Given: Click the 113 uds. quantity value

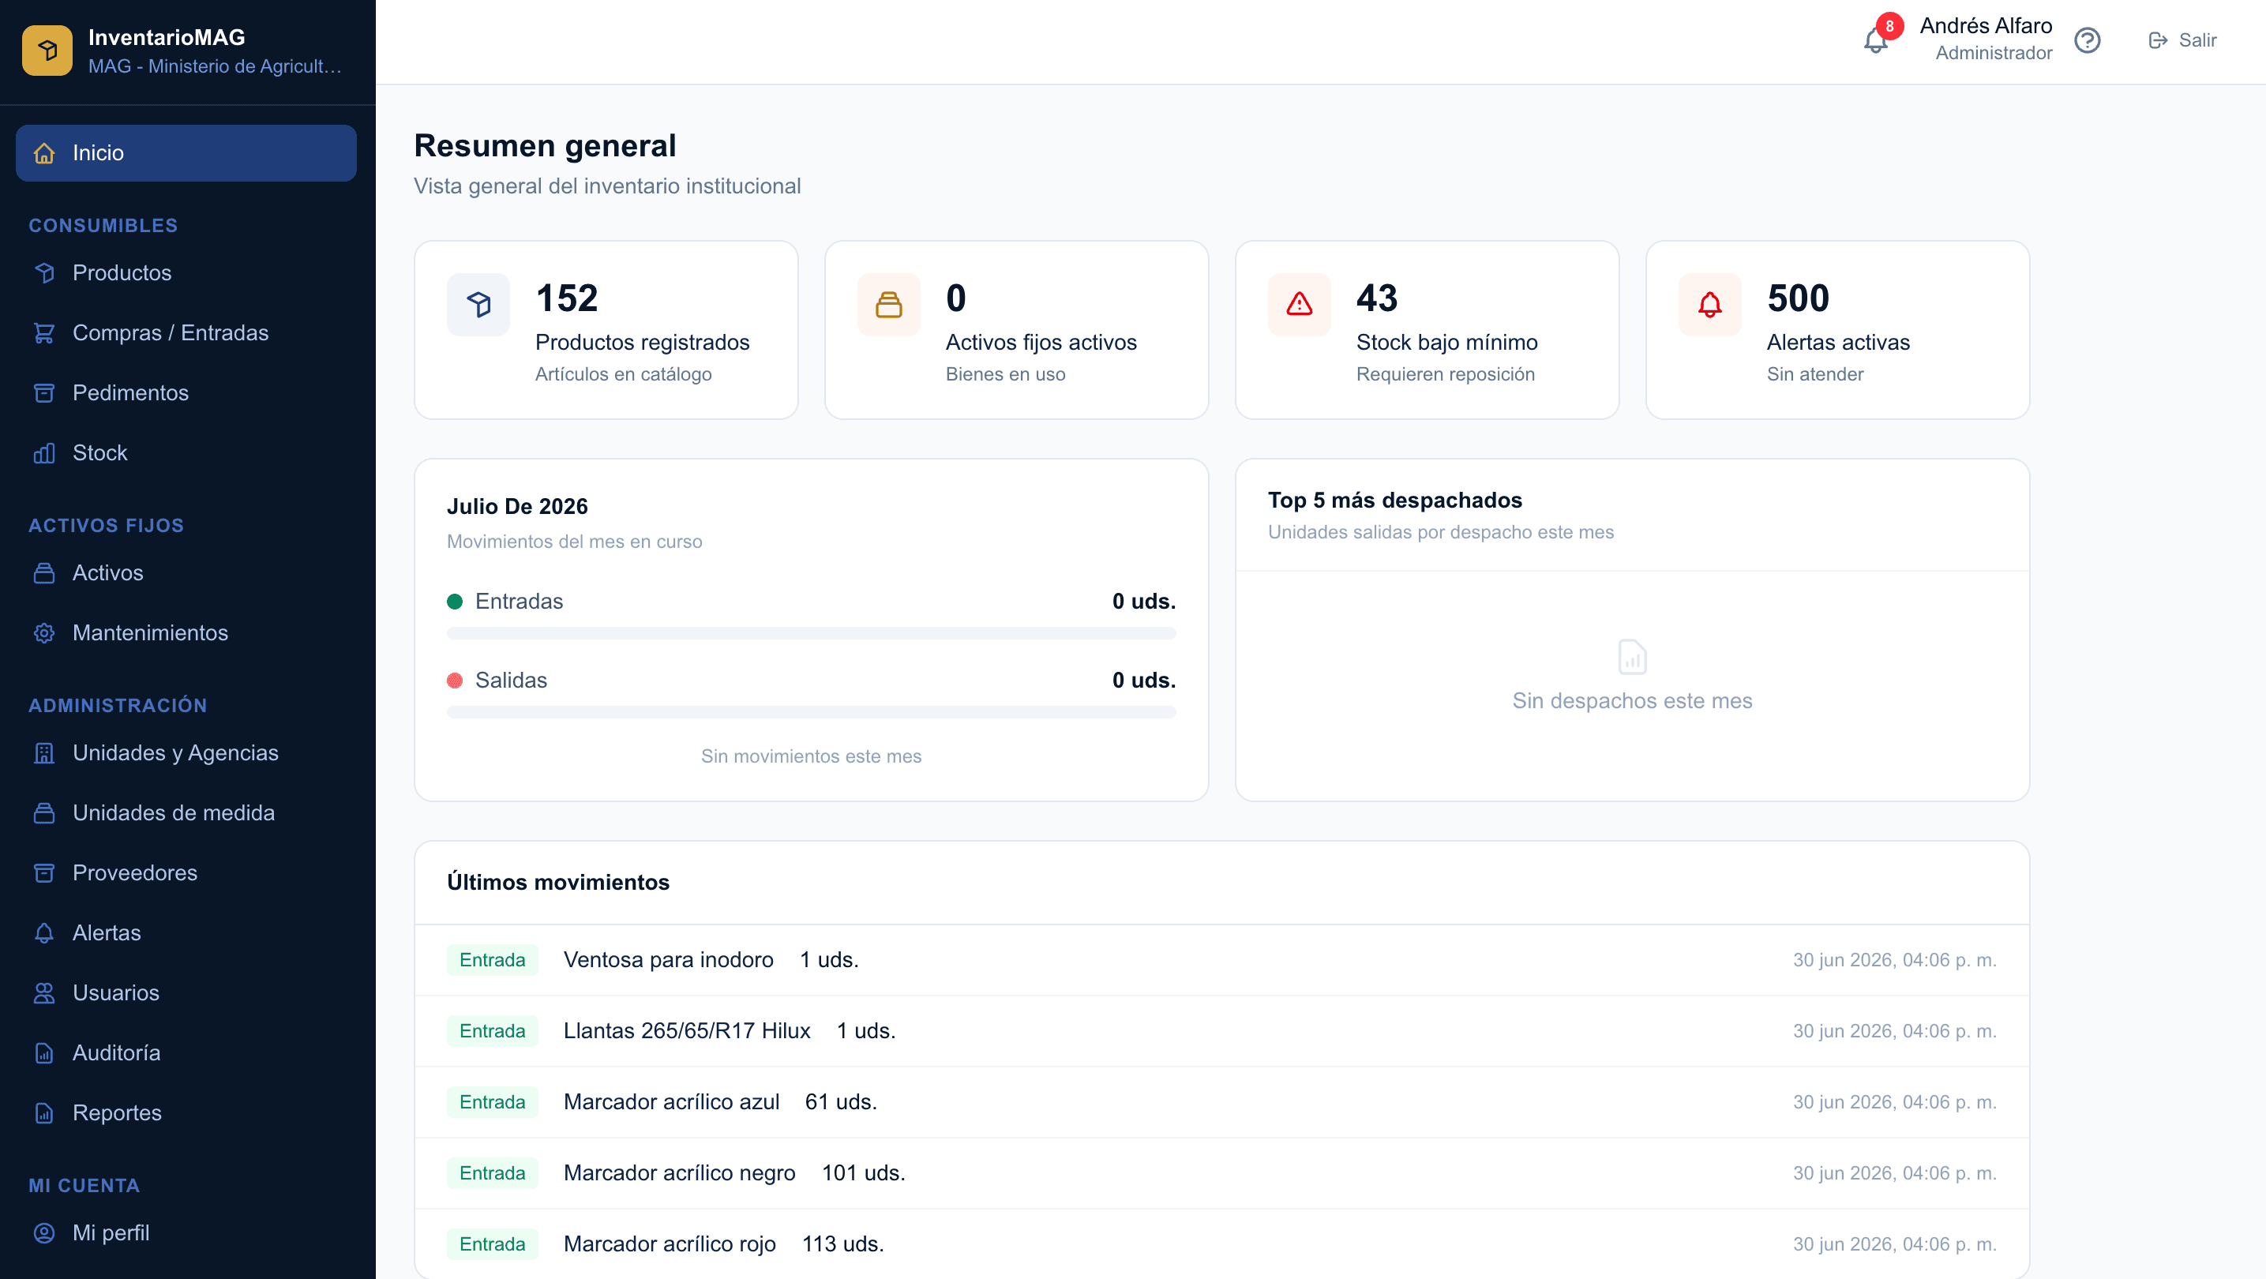Looking at the screenshot, I should (842, 1243).
